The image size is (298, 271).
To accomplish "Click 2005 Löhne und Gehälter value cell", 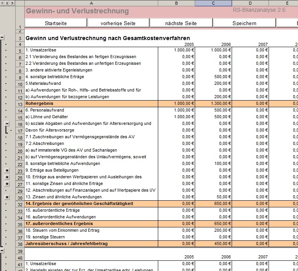I will click(176, 117).
